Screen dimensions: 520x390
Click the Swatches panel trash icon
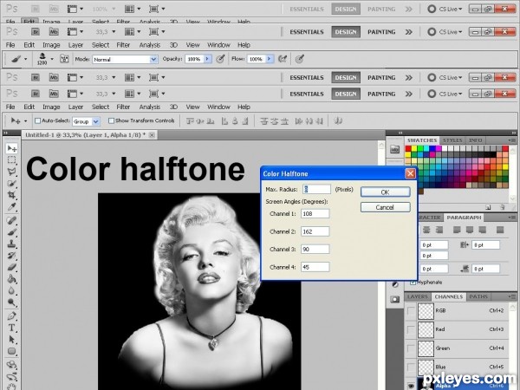(x=502, y=207)
